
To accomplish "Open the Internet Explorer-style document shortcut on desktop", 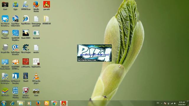I will [26, 19].
